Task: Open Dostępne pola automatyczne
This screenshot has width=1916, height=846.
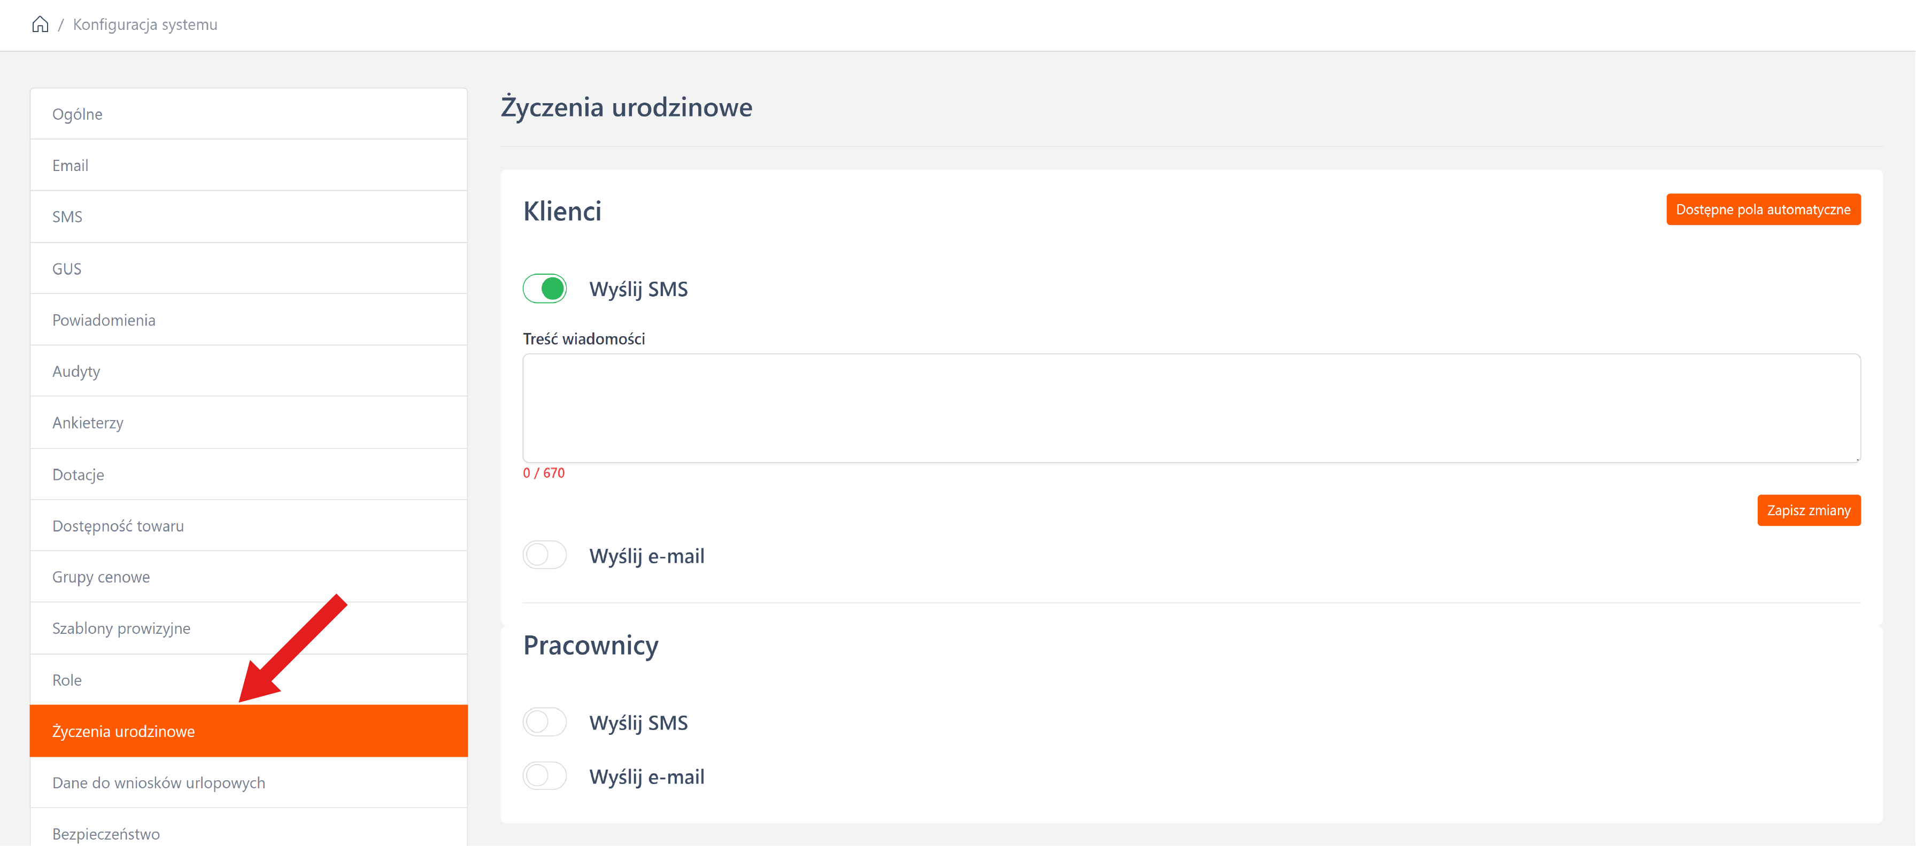Action: pos(1763,209)
